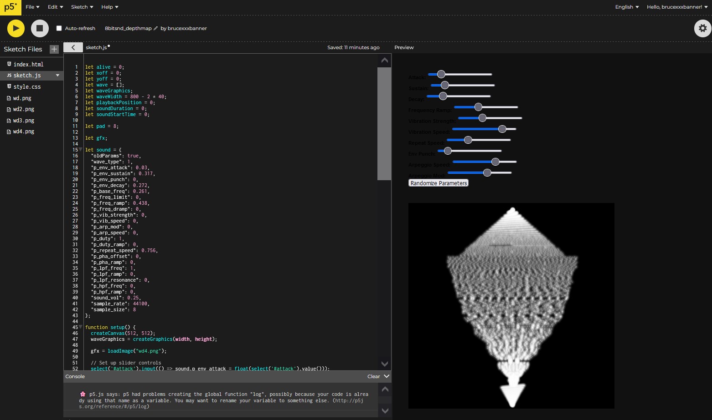Image resolution: width=712 pixels, height=420 pixels.
Task: Click the Frequency Ramp slider handle
Action: pos(478,107)
